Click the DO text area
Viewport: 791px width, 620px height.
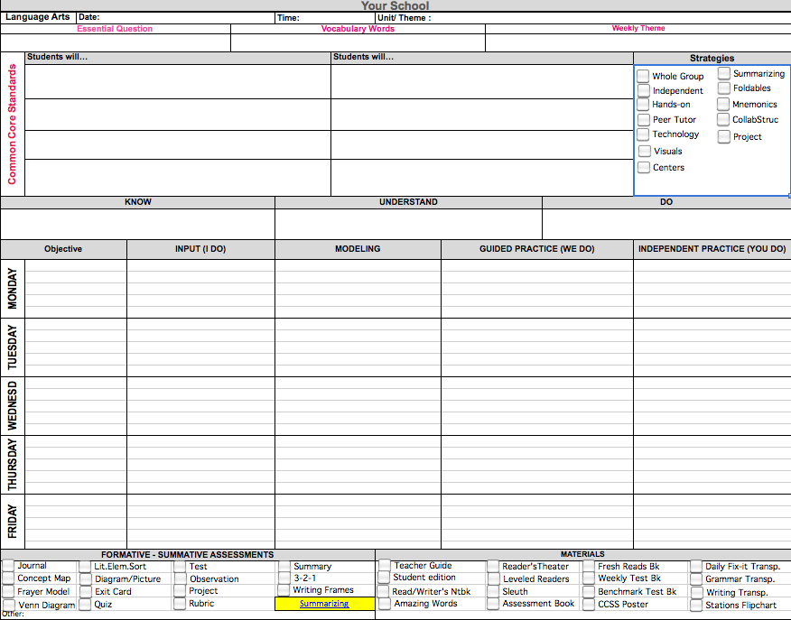point(666,225)
